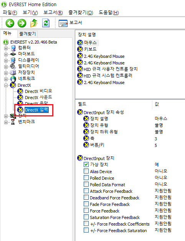Select DirectX 비디오 tree item
This screenshot has height=241, width=185.
coord(35,91)
